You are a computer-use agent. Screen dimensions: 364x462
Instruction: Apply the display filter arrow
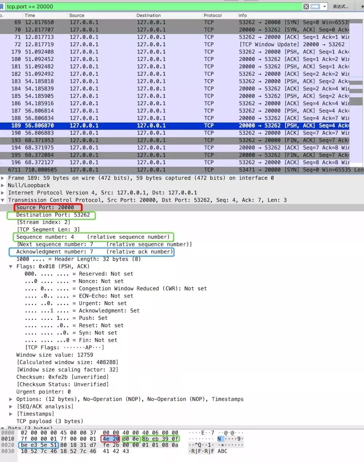(316, 7)
